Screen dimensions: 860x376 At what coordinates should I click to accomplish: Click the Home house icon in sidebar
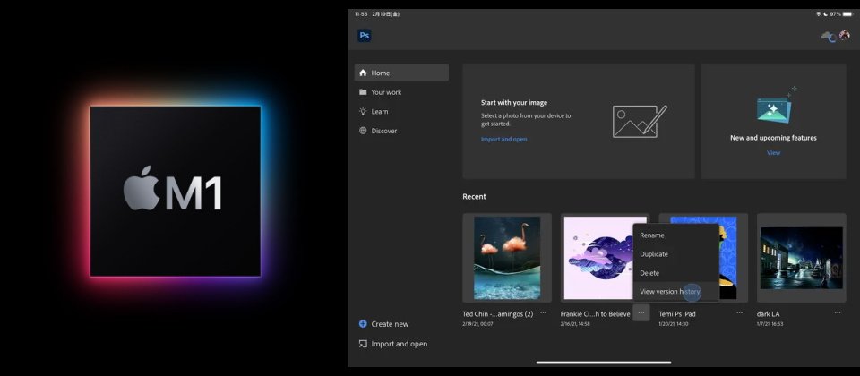pyautogui.click(x=363, y=73)
